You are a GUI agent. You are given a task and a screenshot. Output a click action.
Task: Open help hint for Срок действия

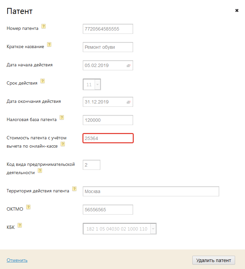coord(42,81)
